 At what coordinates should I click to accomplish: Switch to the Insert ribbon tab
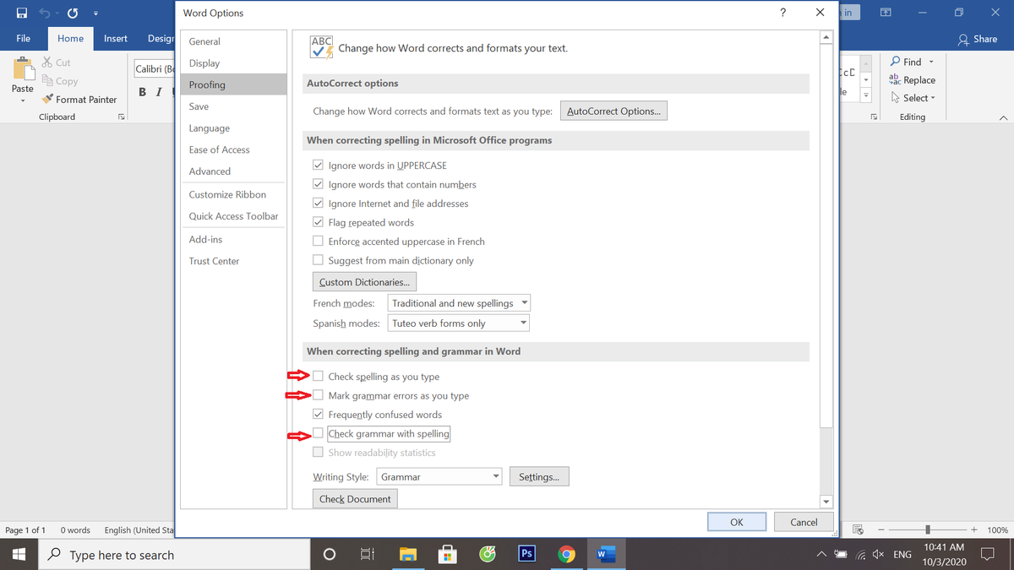116,39
